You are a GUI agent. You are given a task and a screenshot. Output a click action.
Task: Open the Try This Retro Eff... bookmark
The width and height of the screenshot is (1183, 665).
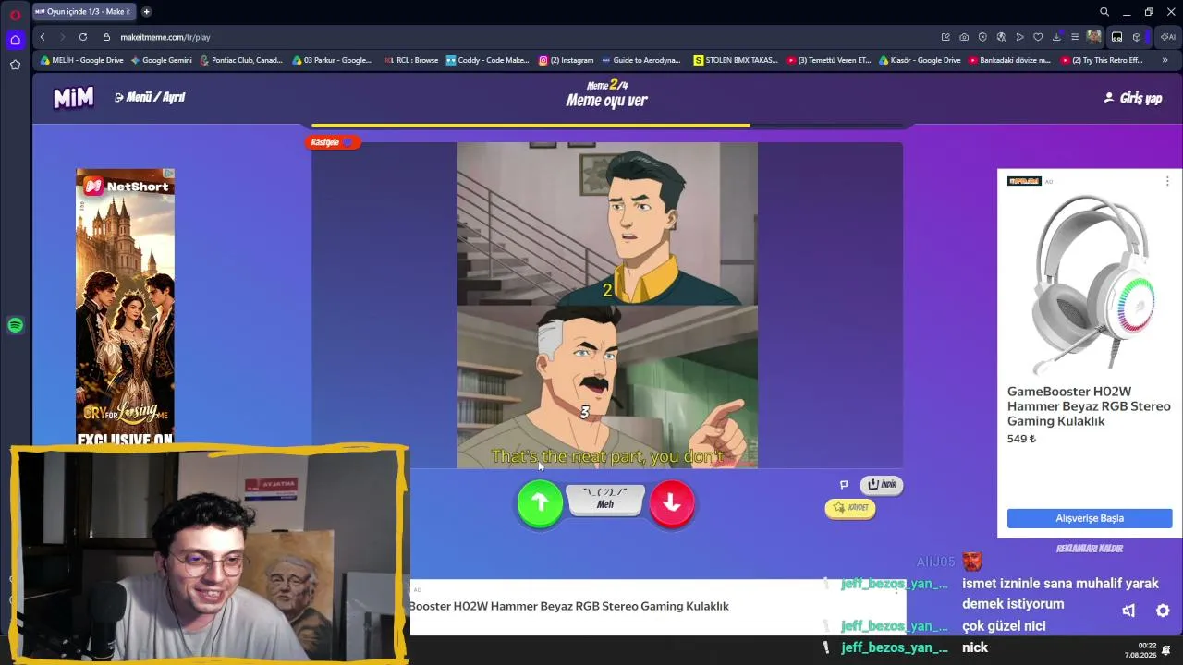(x=1103, y=60)
